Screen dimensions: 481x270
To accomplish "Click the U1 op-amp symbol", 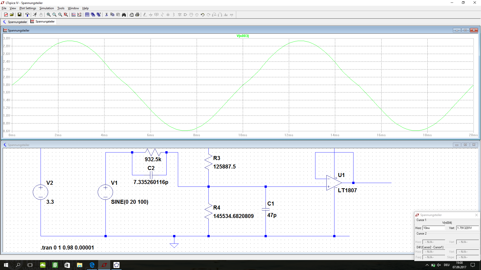I will coord(334,183).
